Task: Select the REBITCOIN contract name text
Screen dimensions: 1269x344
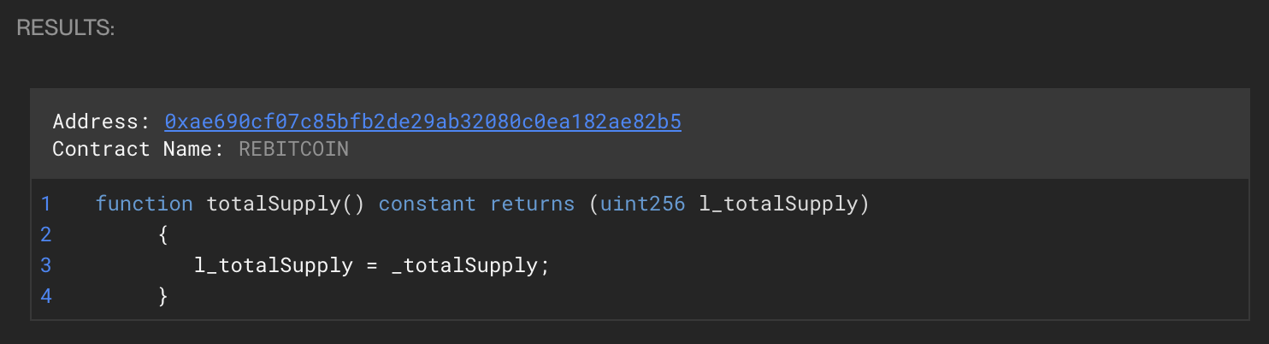Action: [293, 149]
